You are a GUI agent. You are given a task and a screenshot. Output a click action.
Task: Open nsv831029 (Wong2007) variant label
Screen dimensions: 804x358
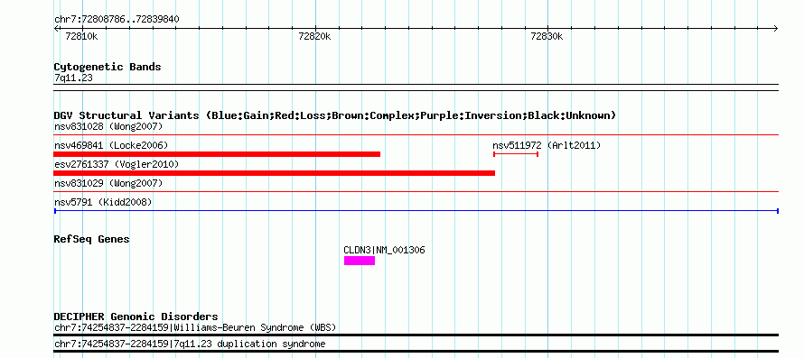tap(108, 183)
